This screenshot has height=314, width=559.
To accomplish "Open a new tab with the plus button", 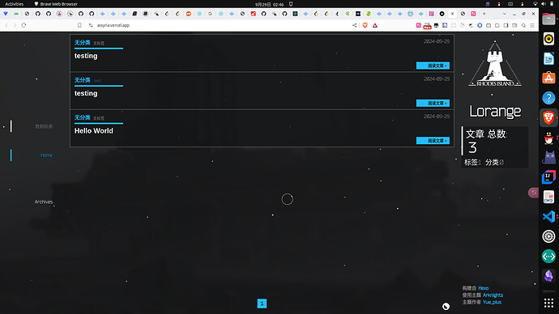I will [x=484, y=14].
